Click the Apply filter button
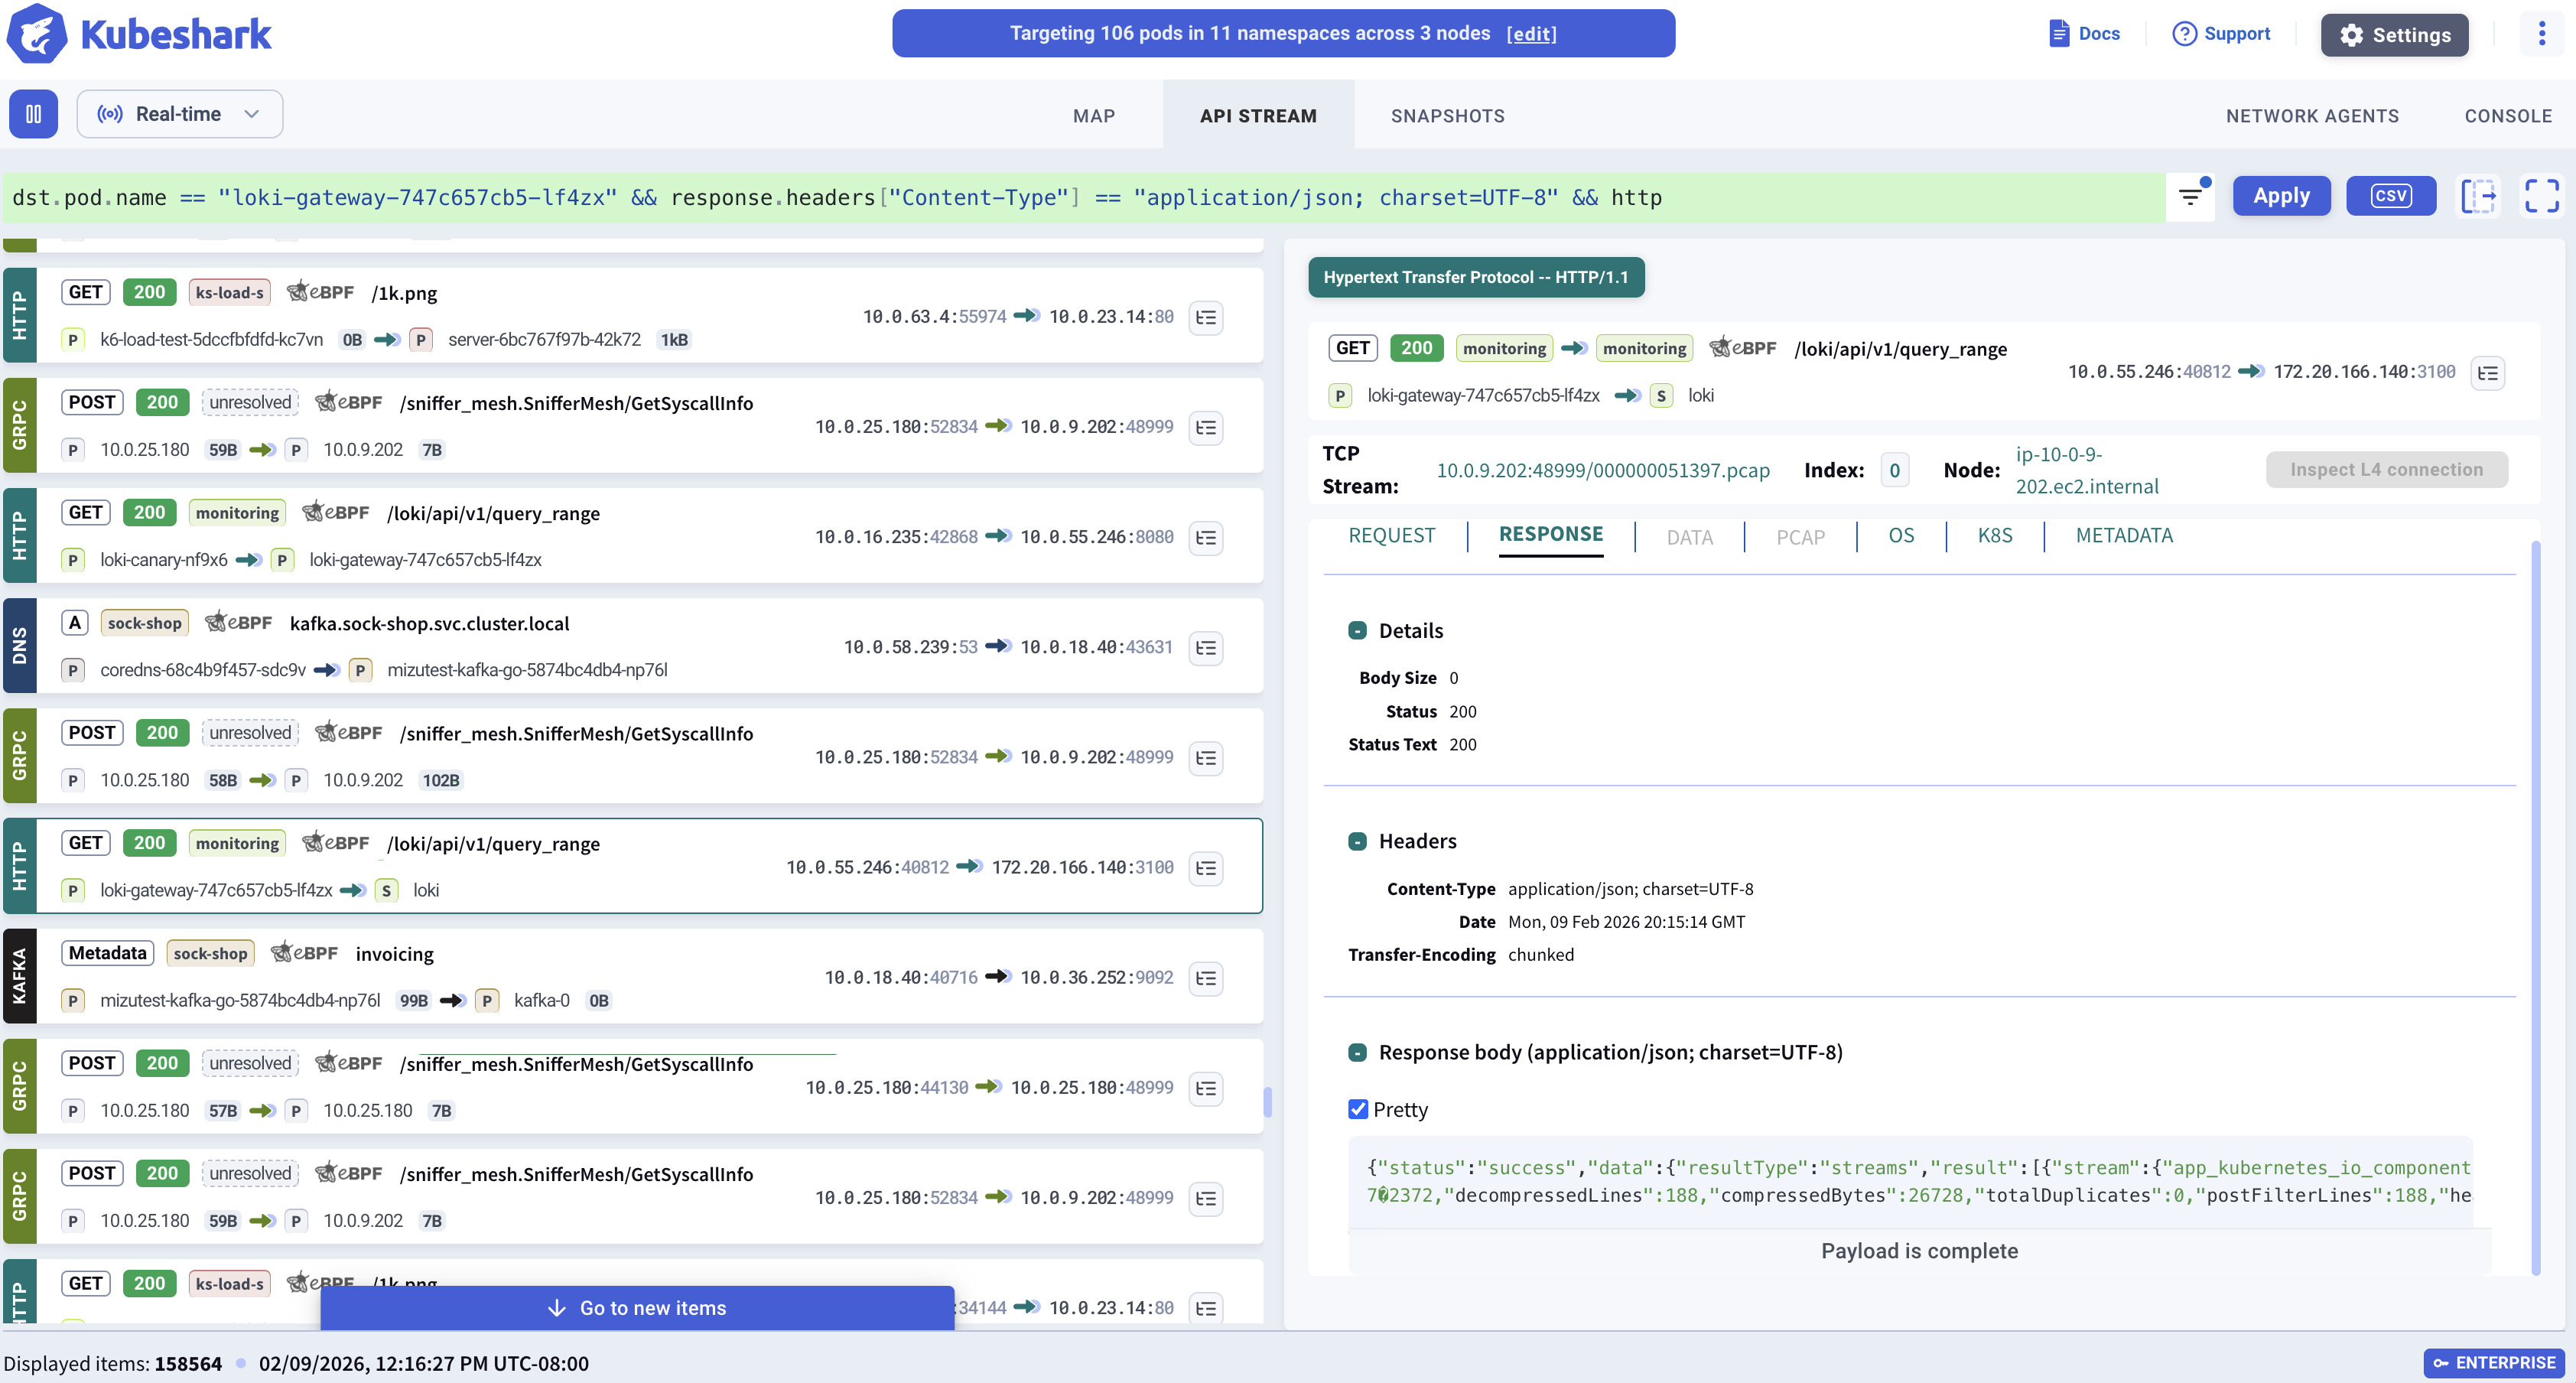2576x1383 pixels. coord(2281,196)
